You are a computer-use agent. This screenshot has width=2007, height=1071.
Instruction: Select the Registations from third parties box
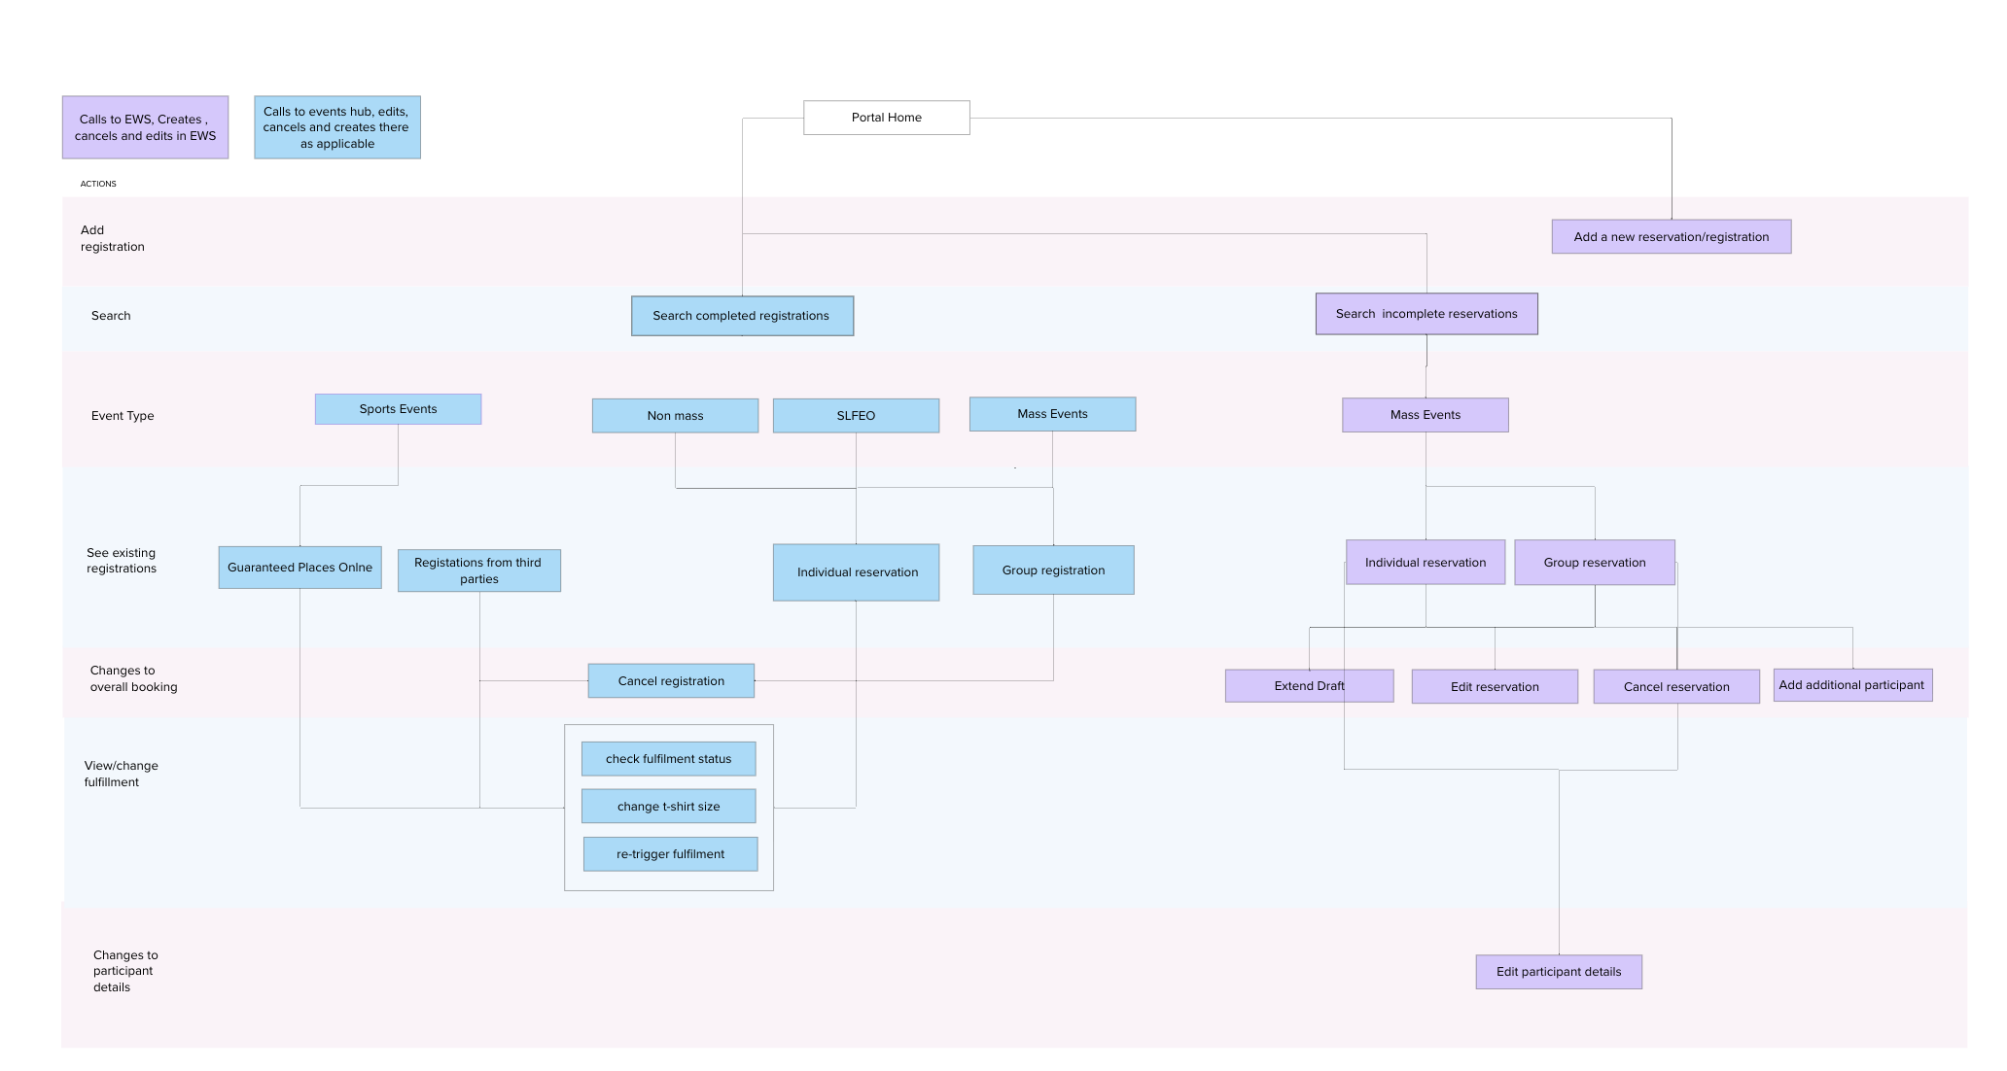(478, 570)
